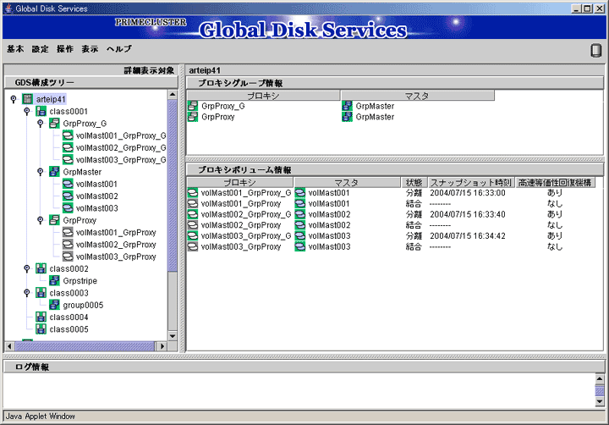Image resolution: width=609 pixels, height=425 pixels.
Task: Collapse the GrpMaster tree node
Action: click(40, 172)
